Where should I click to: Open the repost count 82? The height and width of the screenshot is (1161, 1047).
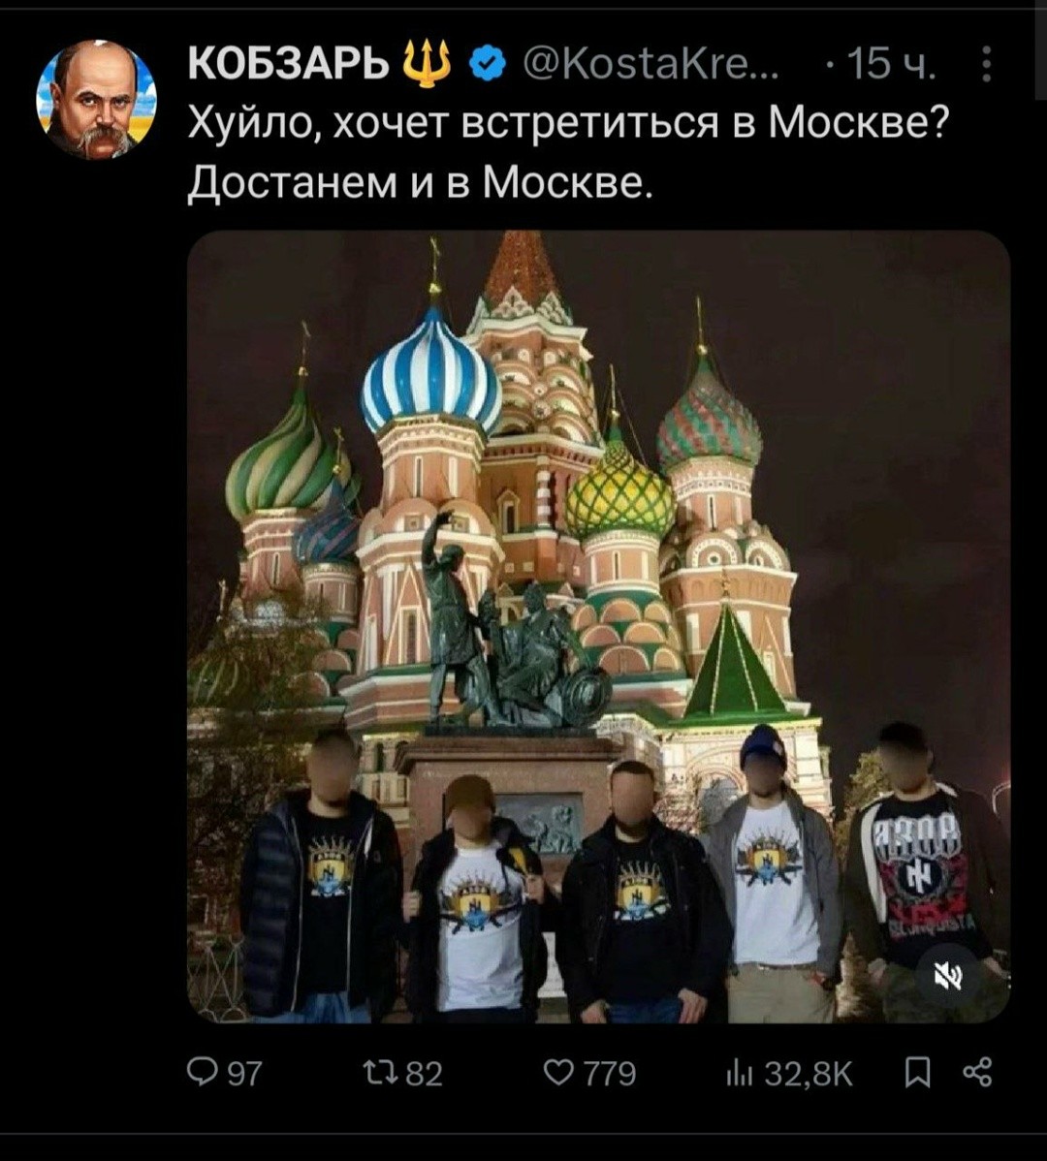(425, 1073)
